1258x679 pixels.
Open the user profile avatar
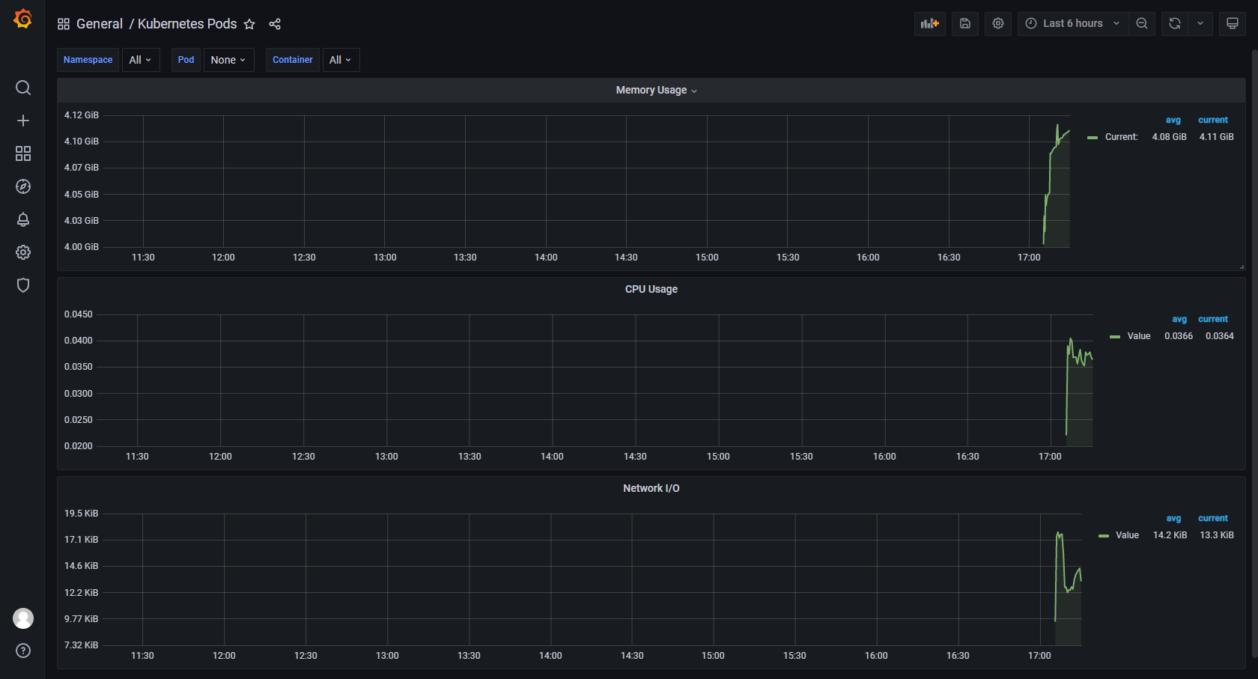[x=23, y=618]
